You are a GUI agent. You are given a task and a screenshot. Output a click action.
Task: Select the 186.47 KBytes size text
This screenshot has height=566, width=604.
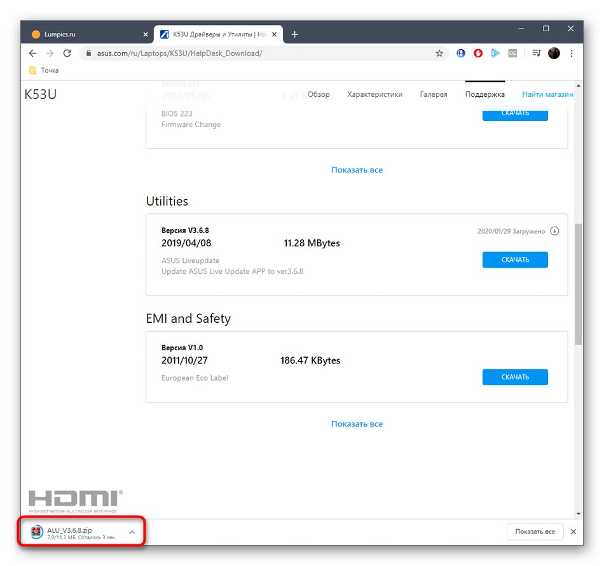point(310,360)
